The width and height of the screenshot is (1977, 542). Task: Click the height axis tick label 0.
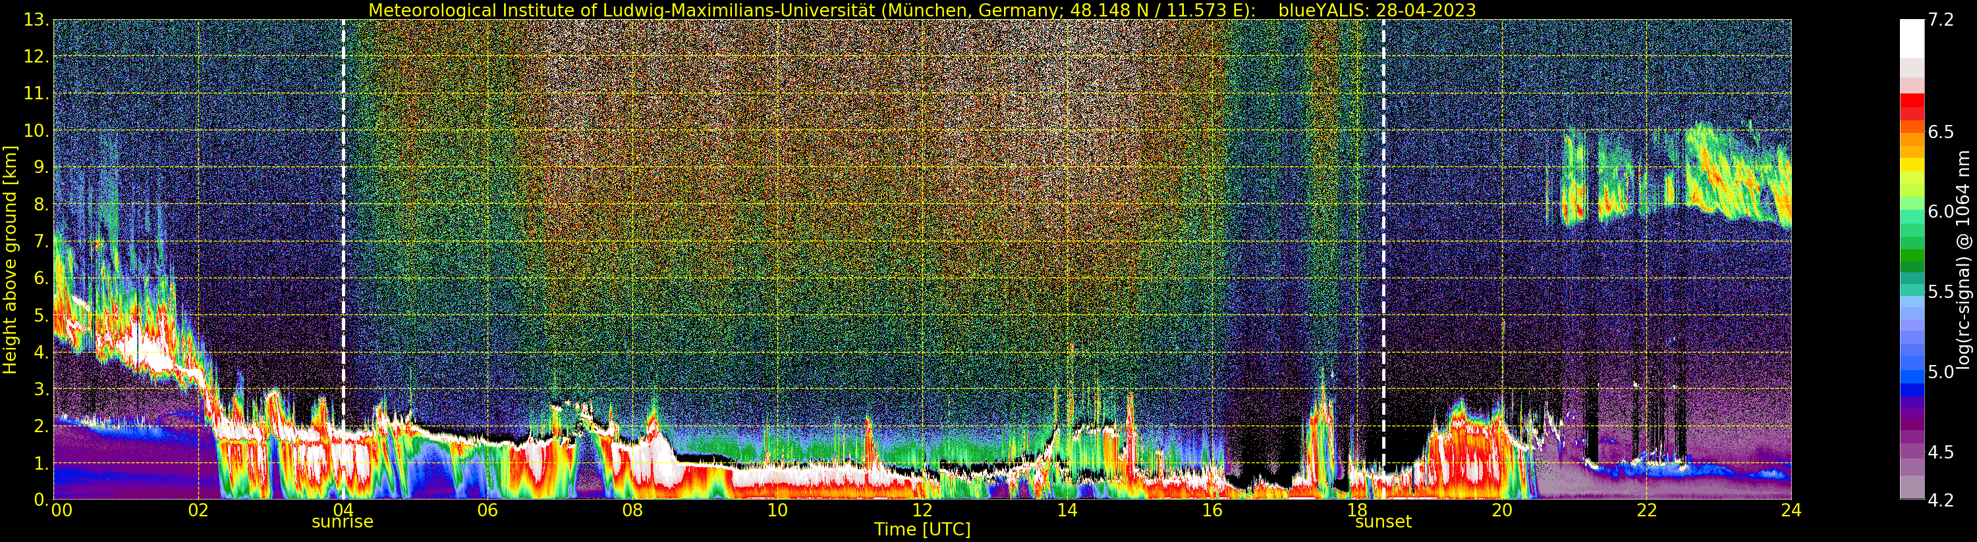click(42, 500)
